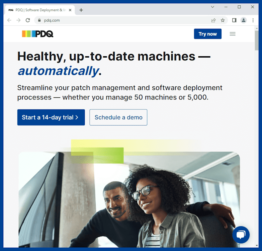Share this page icon in address bar
Screen dimensions: 262x251
click(x=213, y=20)
